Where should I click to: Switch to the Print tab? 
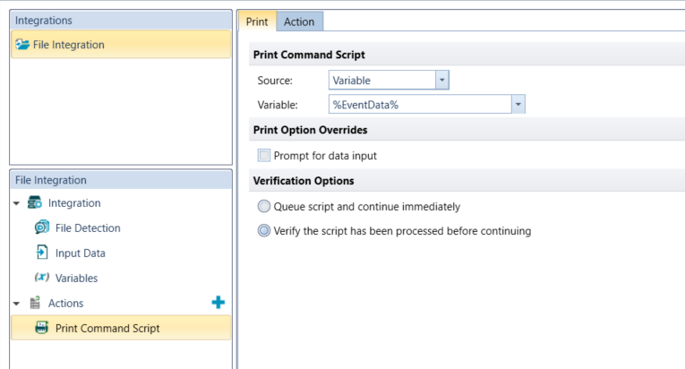coord(257,21)
